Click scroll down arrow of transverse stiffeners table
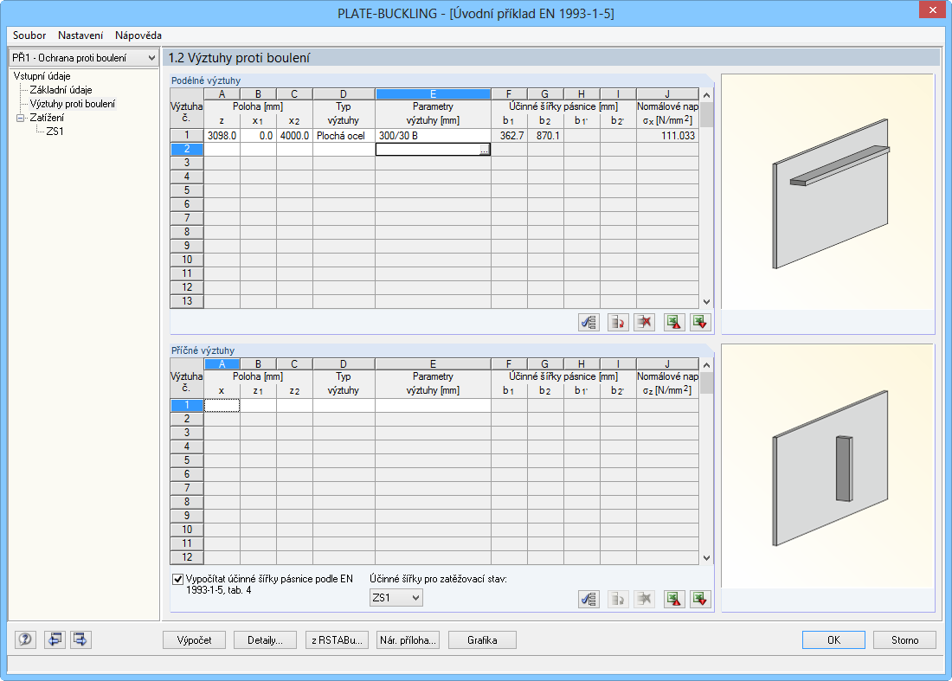This screenshot has width=952, height=681. pos(706,558)
